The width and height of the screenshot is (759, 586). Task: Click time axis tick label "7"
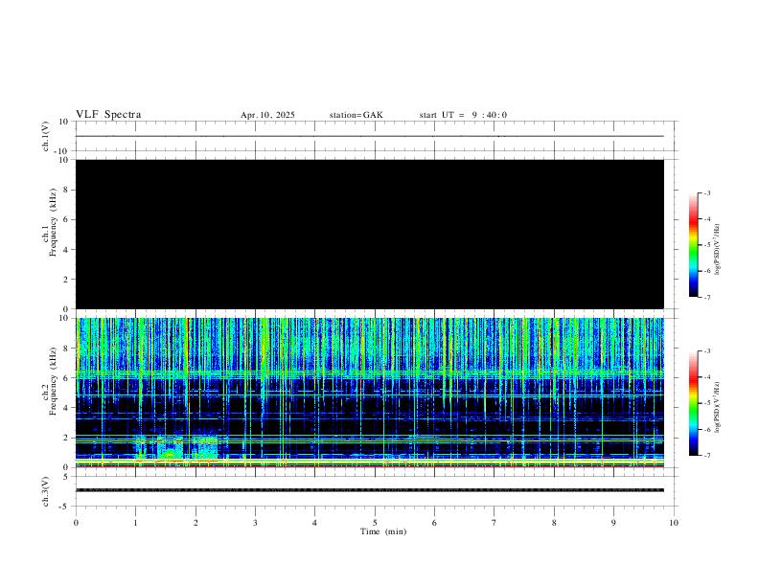click(494, 523)
